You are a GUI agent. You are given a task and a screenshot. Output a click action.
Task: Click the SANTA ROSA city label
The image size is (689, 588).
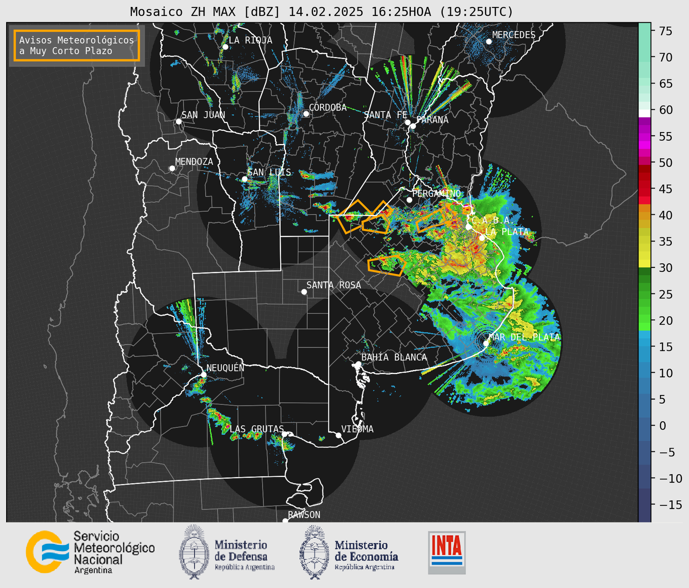click(x=334, y=285)
